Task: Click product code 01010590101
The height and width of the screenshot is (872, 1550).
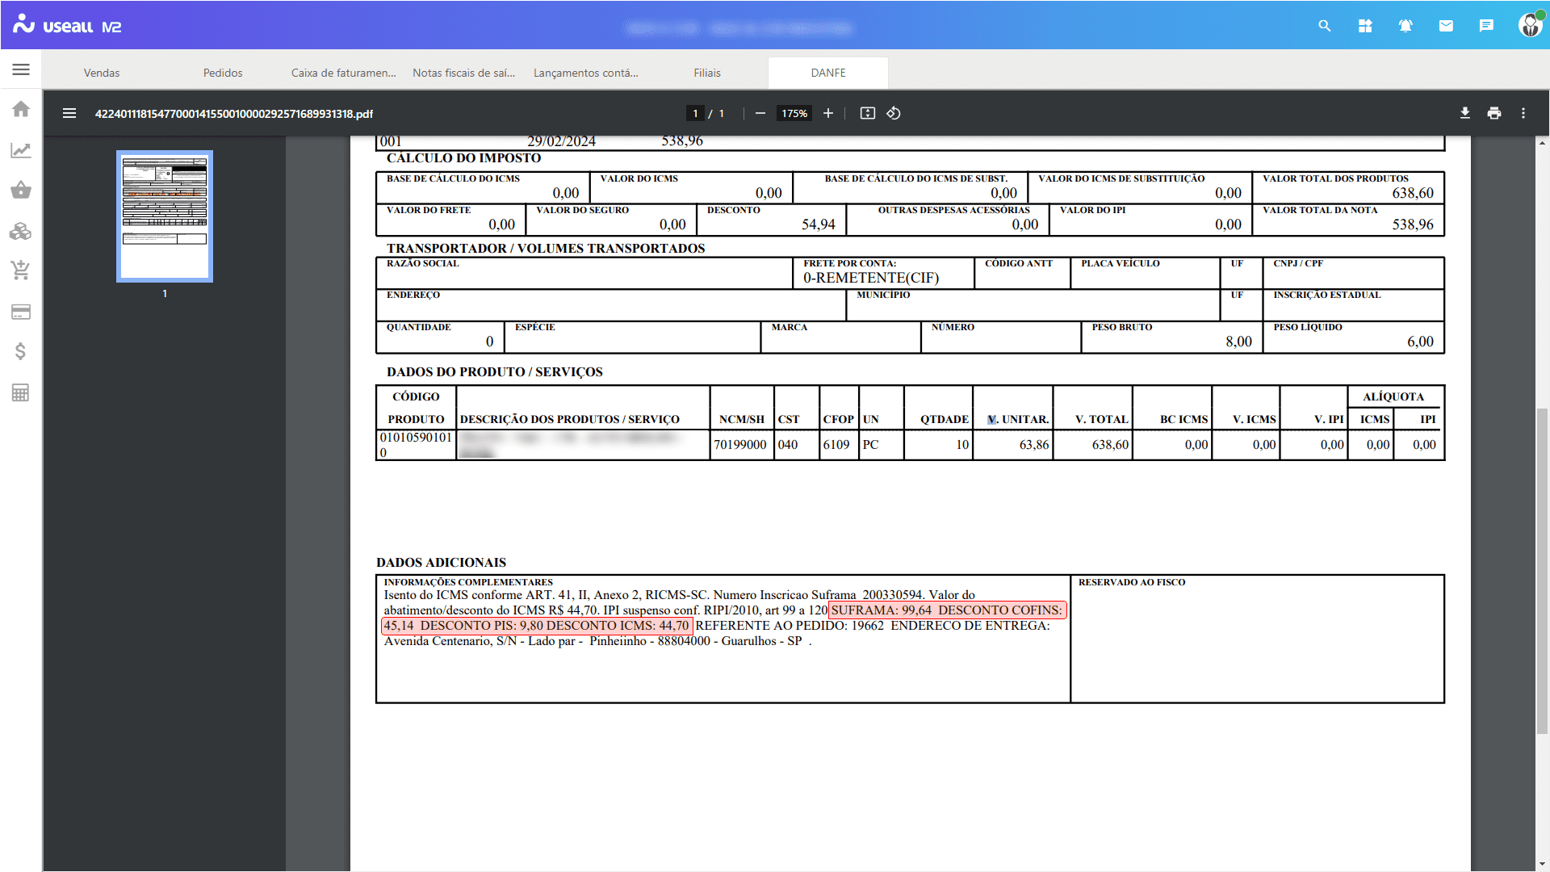Action: [x=416, y=438]
